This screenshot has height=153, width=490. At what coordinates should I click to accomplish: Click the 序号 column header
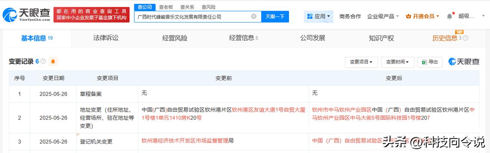tap(20, 78)
